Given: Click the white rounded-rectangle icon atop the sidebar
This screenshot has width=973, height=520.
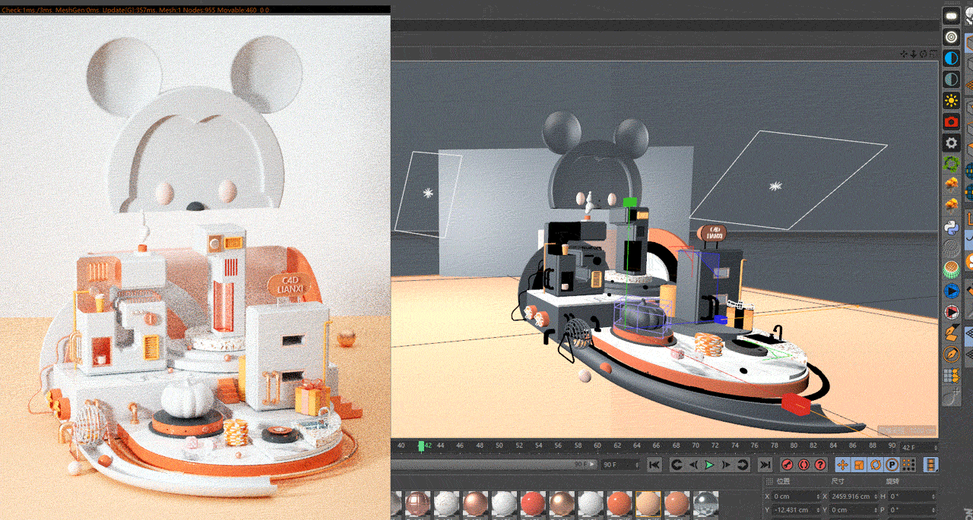Looking at the screenshot, I should [951, 16].
